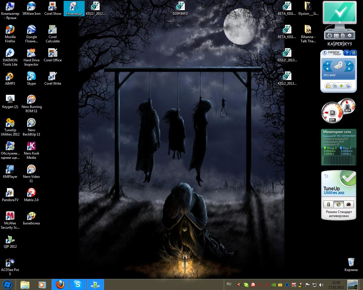Open the DAEMON Tools gadget help question tab

347,53
